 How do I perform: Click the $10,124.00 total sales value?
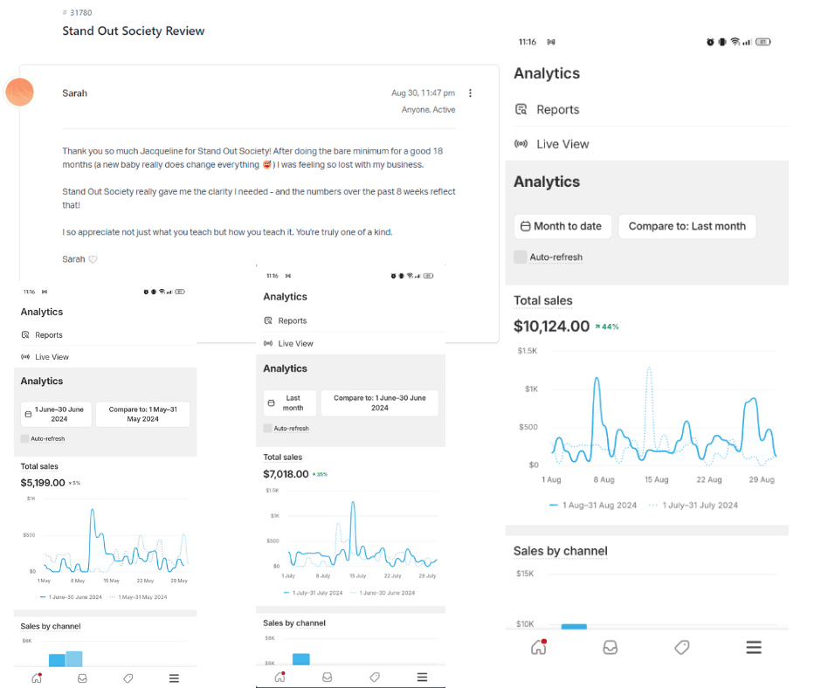click(551, 327)
